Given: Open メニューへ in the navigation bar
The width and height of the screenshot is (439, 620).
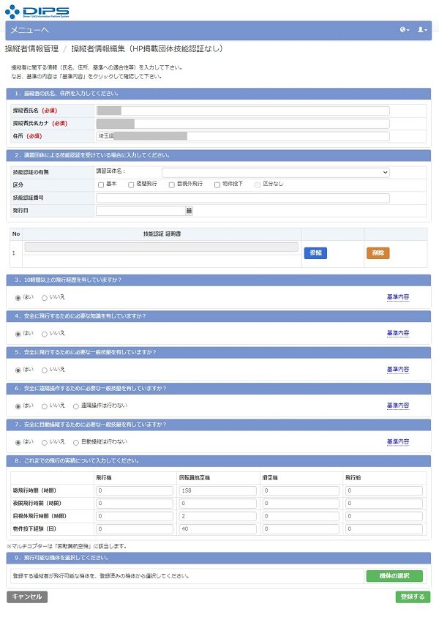Looking at the screenshot, I should [30, 30].
